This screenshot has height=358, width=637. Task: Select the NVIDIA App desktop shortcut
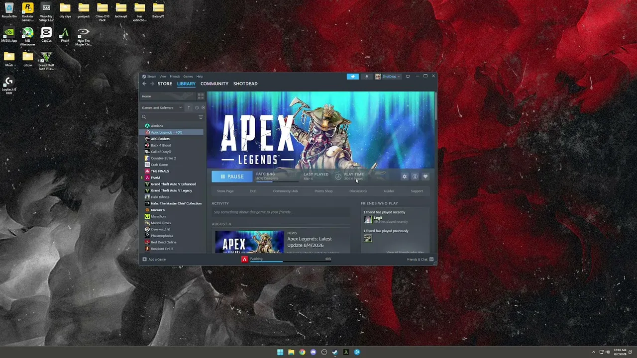coord(9,35)
